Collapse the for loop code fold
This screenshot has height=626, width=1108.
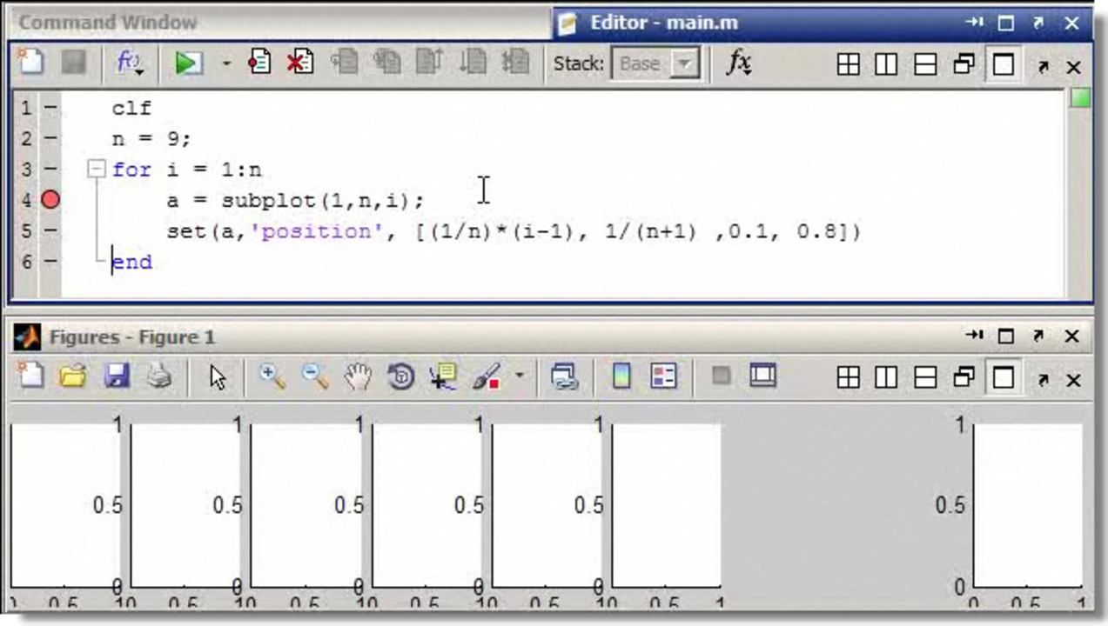tap(97, 170)
